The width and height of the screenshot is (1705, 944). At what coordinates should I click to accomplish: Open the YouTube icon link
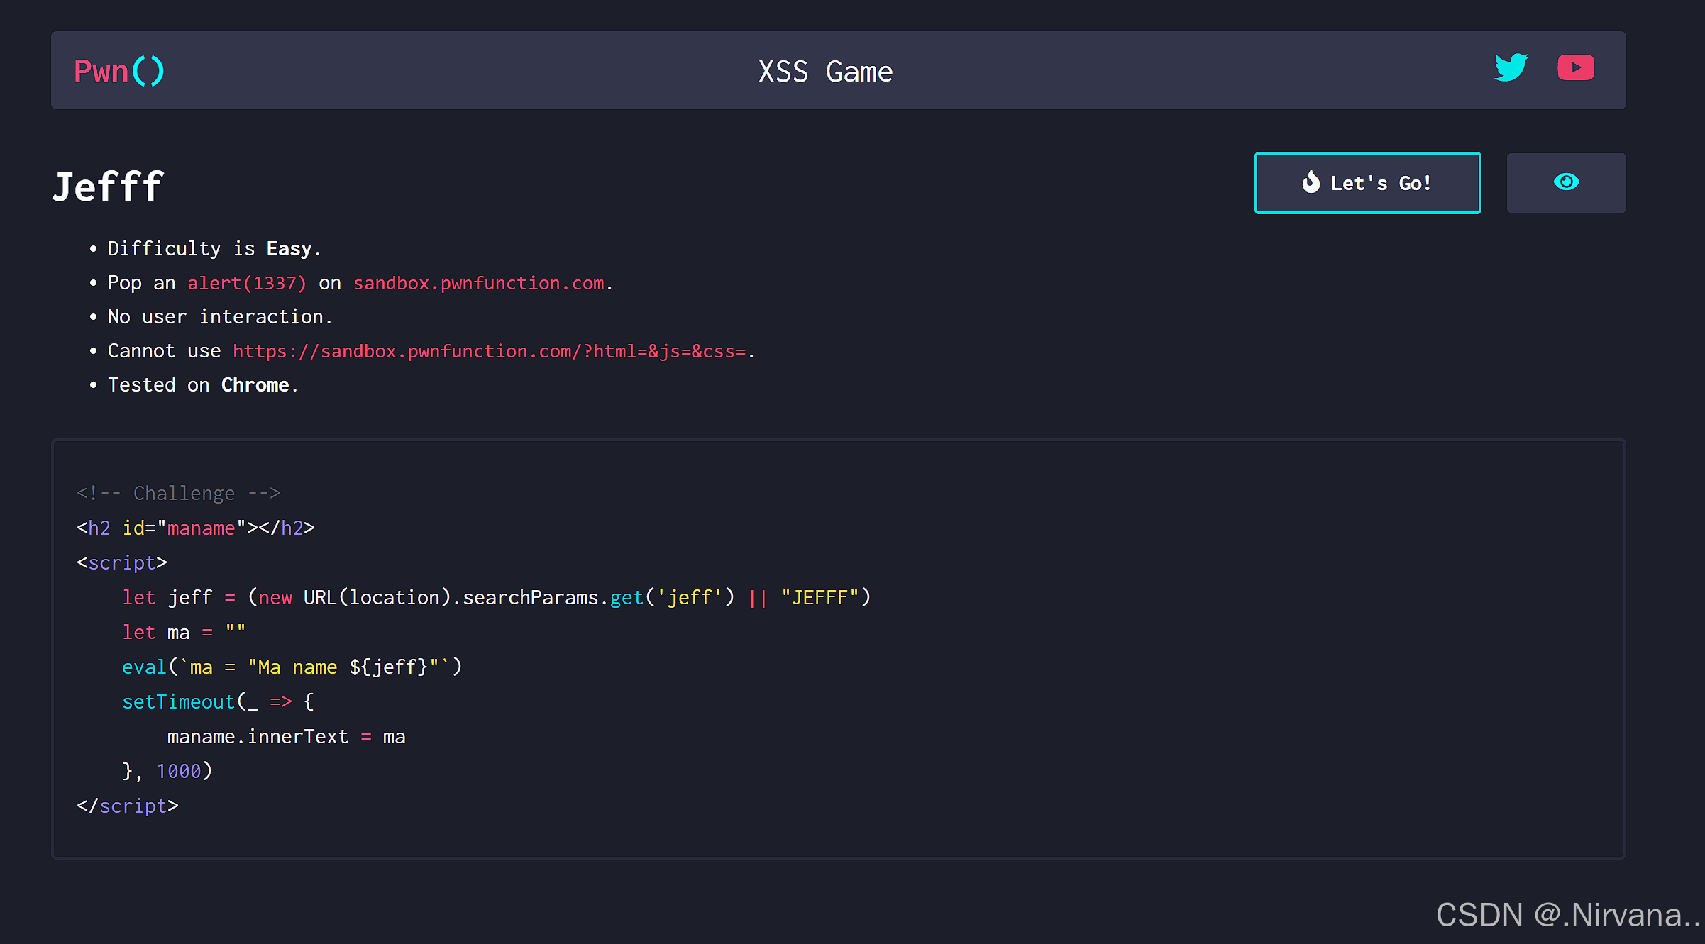(1576, 68)
